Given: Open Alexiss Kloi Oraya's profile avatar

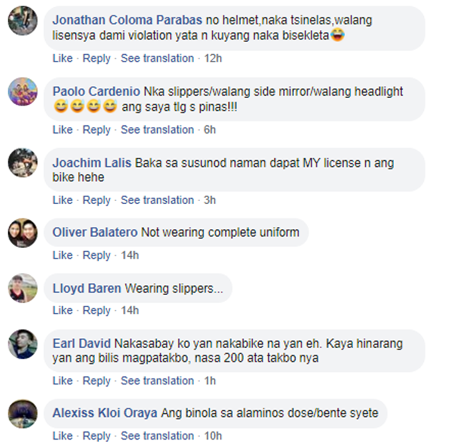Looking at the screenshot, I should tap(22, 414).
